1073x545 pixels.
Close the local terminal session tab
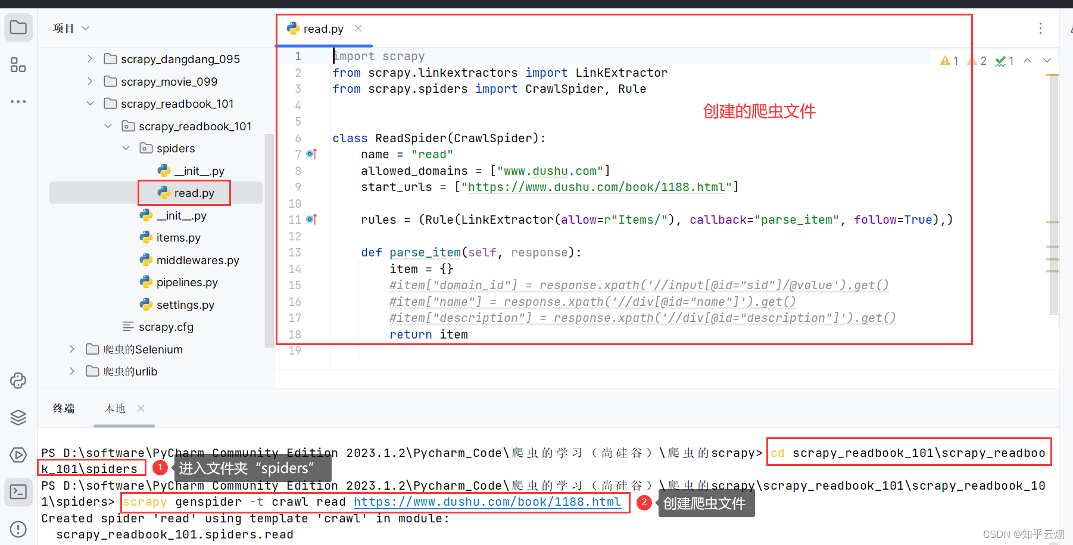tap(141, 408)
